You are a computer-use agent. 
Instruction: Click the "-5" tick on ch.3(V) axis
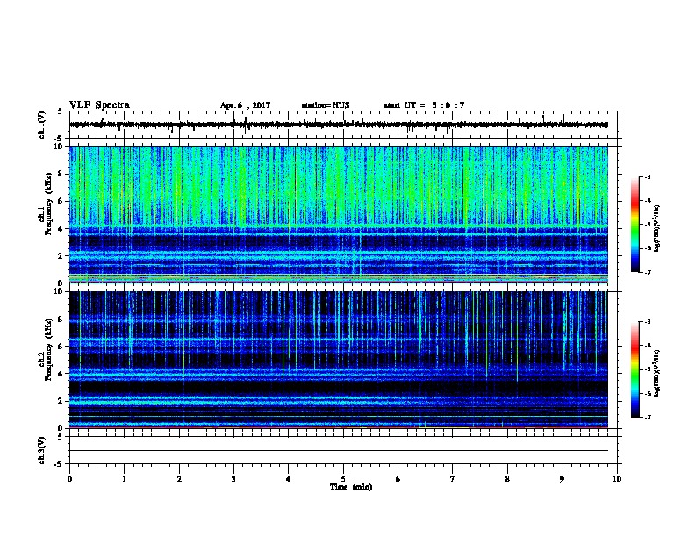(x=59, y=464)
